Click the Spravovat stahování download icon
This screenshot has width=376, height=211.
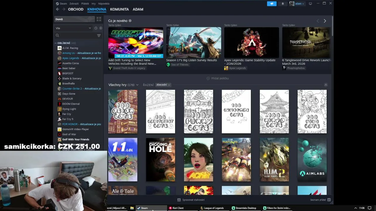[x=179, y=200]
